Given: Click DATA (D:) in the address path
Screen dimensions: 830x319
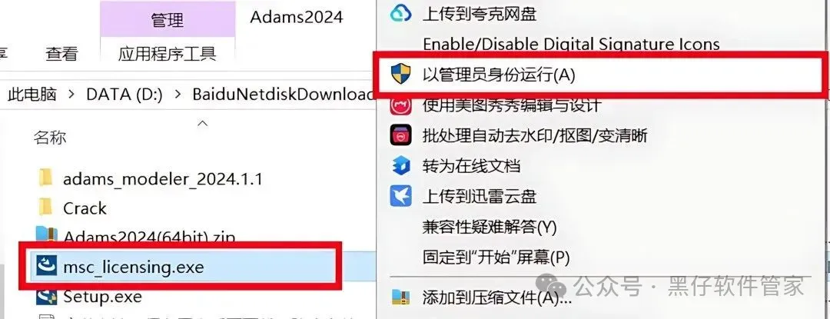Looking at the screenshot, I should click(124, 95).
